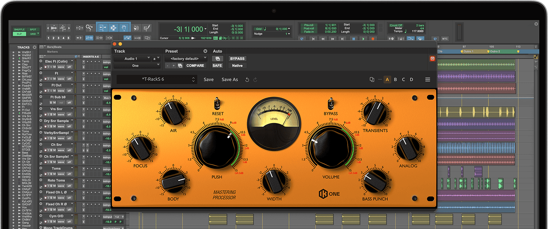Switch to snapshot B
Screen dimensions: 548x229
[x=395, y=80]
